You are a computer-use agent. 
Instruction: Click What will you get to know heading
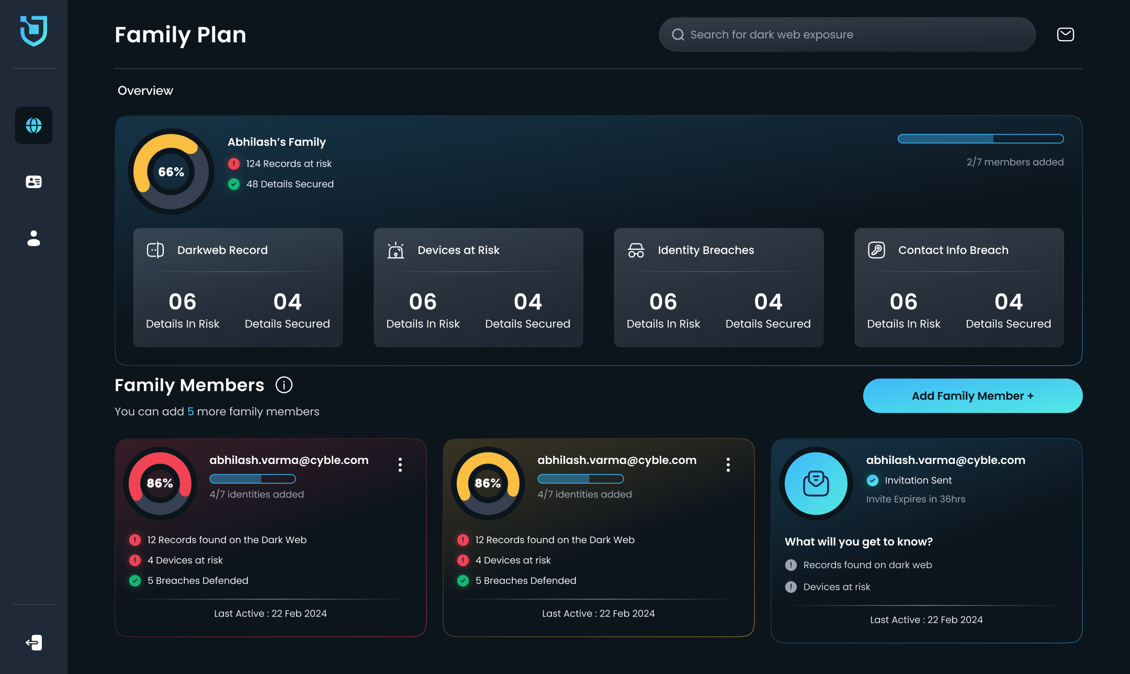858,542
